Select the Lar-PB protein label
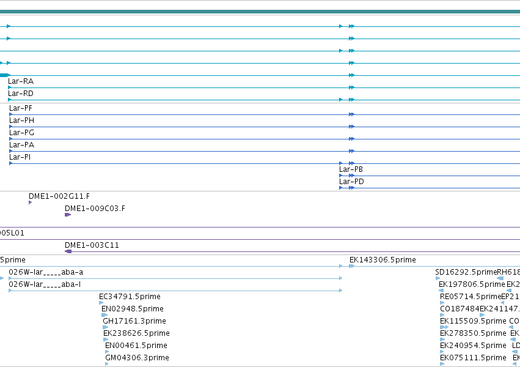This screenshot has height=367, width=520. point(351,169)
